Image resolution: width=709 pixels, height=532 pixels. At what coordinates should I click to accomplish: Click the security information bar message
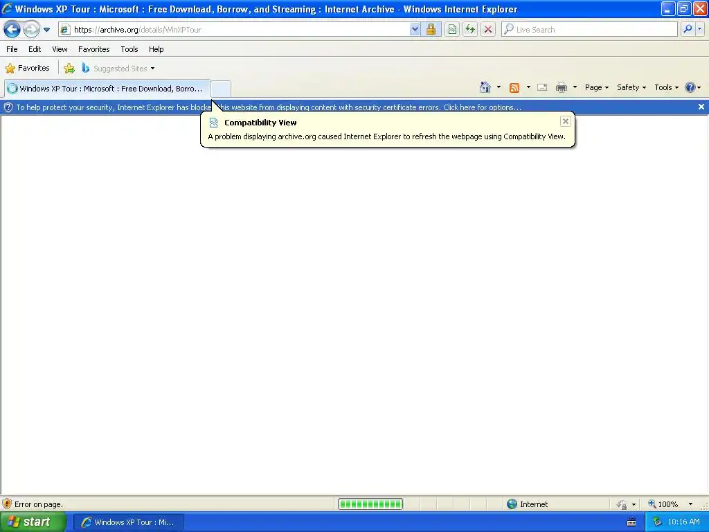click(269, 107)
